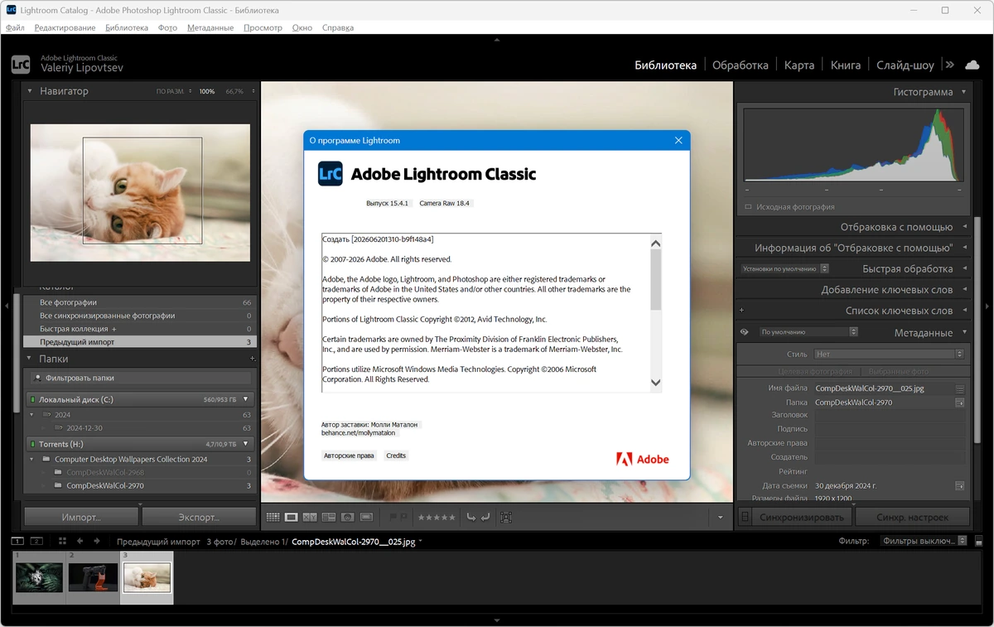Viewport: 994px width, 627px height.
Task: Switch to the Обработка module
Action: point(741,65)
